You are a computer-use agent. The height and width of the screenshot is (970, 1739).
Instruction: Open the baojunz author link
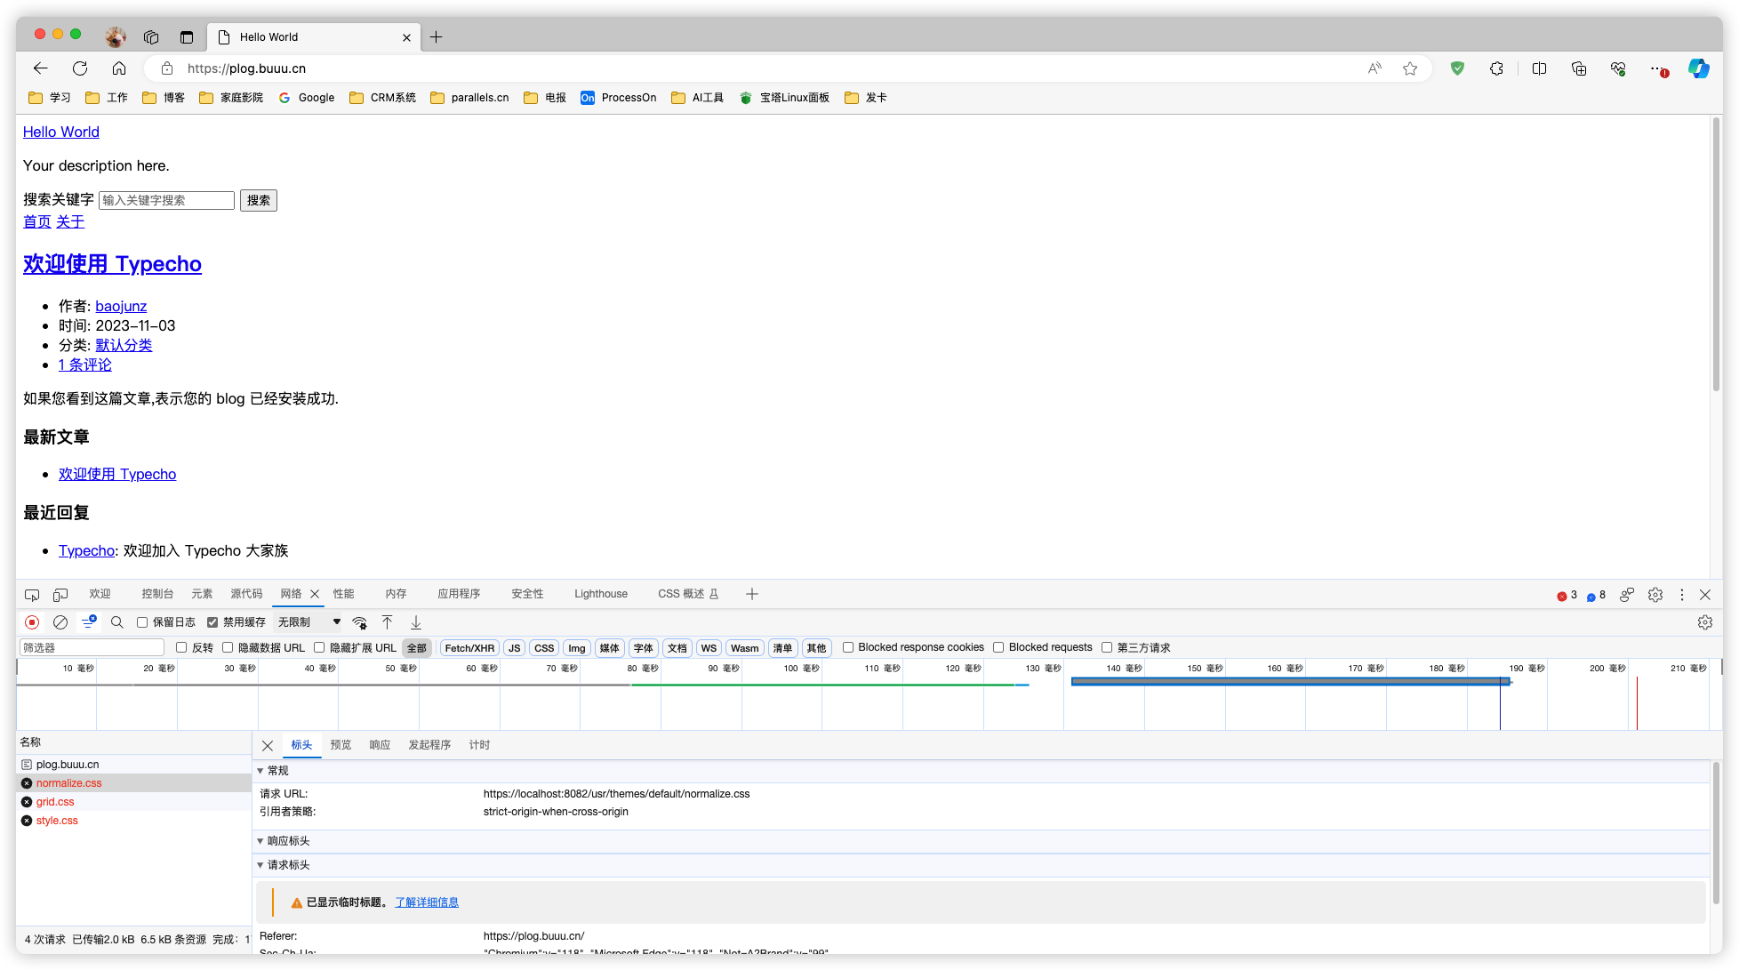pyautogui.click(x=121, y=306)
